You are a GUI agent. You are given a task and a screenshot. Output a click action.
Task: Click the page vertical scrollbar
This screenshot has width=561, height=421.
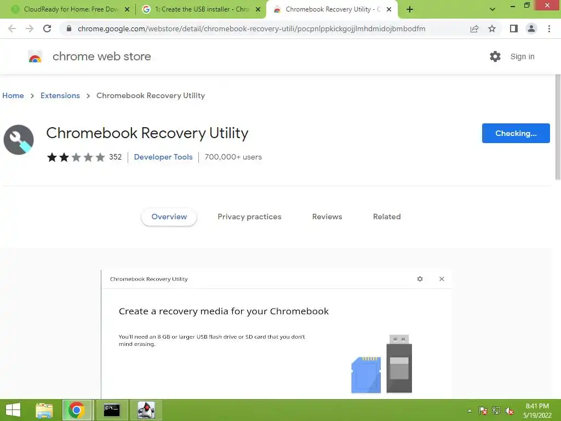pos(558,127)
